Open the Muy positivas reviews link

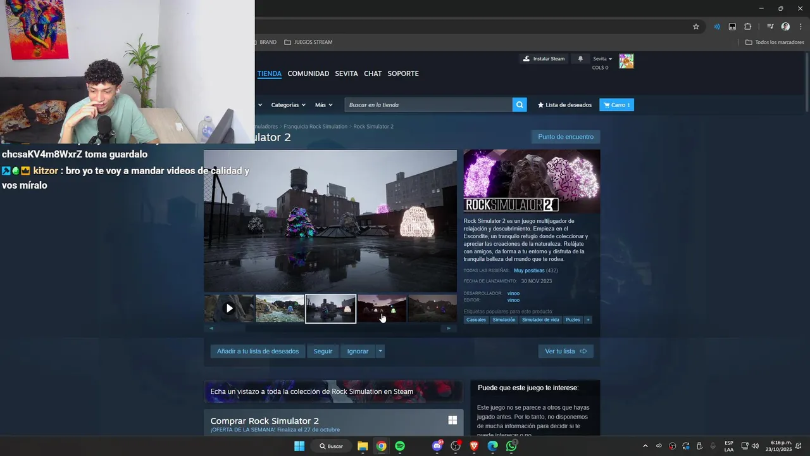[x=529, y=270]
